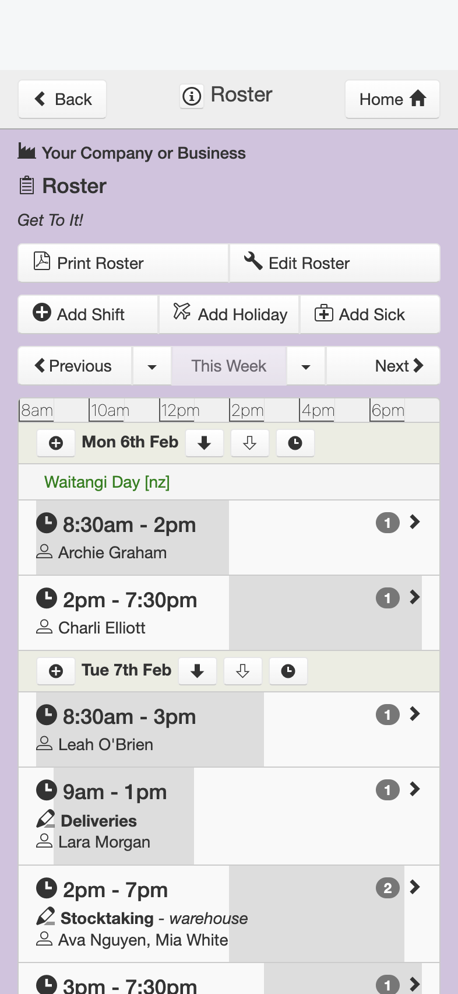Click the solid down arrow for Mon 6th Feb
This screenshot has height=994, width=458.
click(204, 443)
